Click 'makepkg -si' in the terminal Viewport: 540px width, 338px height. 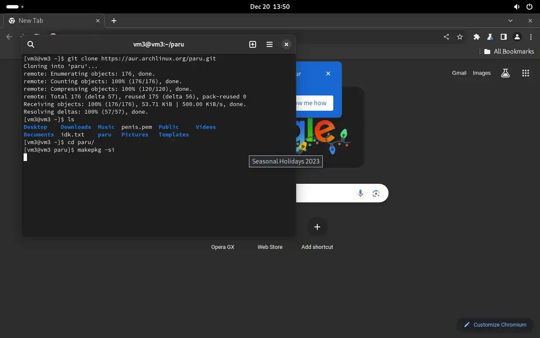(96, 150)
